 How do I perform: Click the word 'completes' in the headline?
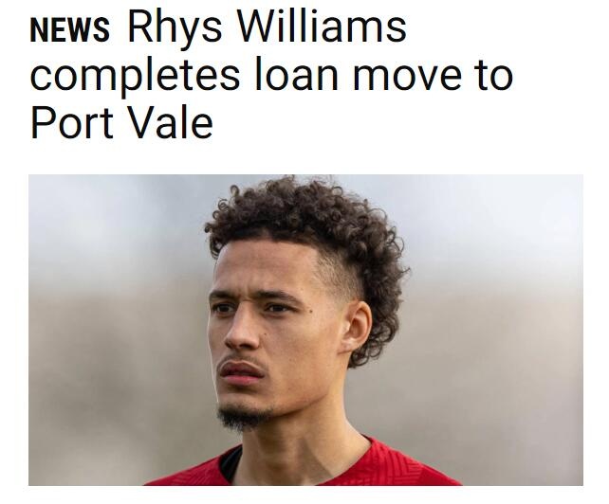135,78
